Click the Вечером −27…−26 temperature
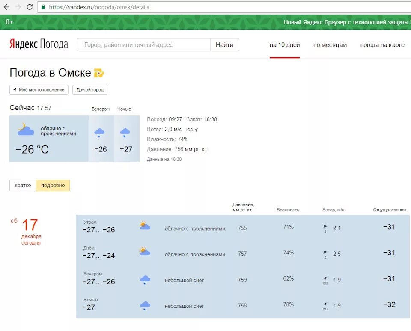Image resolution: width=411 pixels, height=331 pixels. [x=98, y=281]
